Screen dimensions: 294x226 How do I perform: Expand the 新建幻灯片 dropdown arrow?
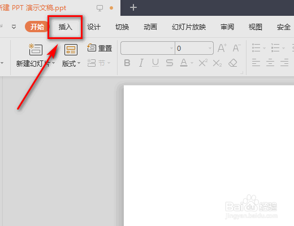coord(54,63)
